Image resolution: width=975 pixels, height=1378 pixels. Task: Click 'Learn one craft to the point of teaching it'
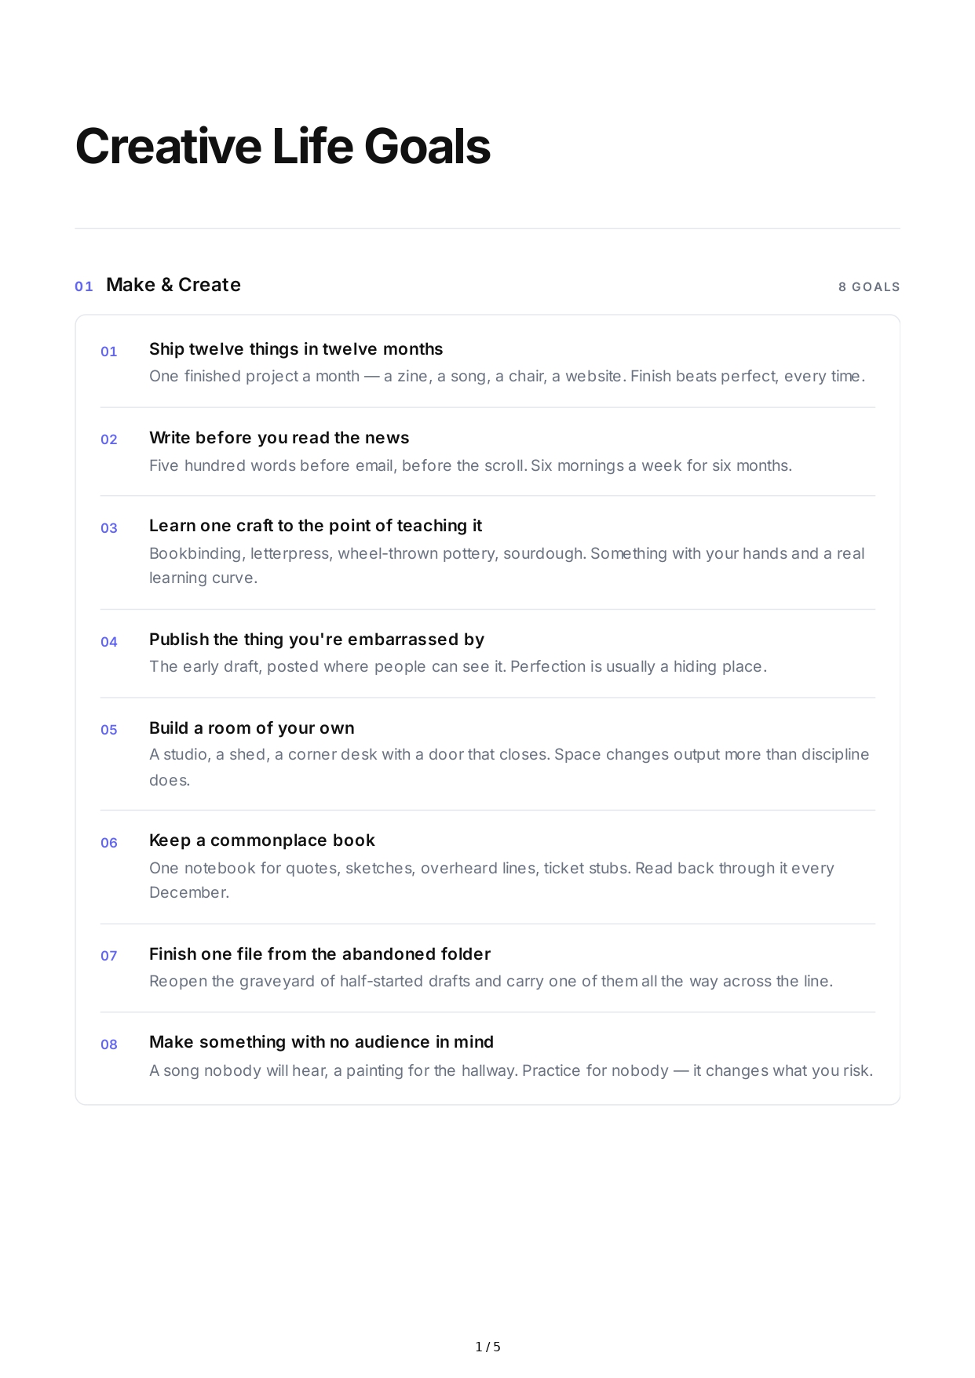tap(316, 526)
